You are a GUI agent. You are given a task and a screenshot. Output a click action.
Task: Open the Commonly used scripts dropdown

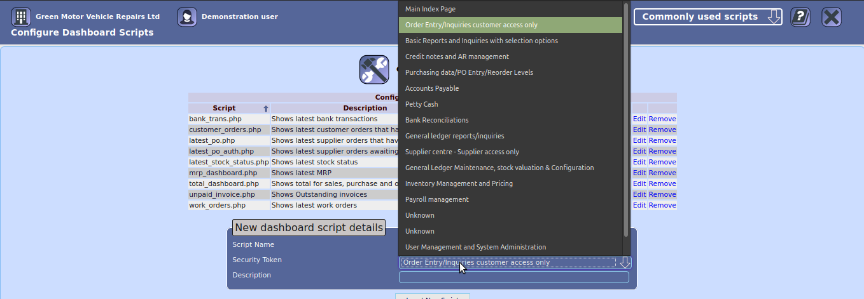[707, 17]
